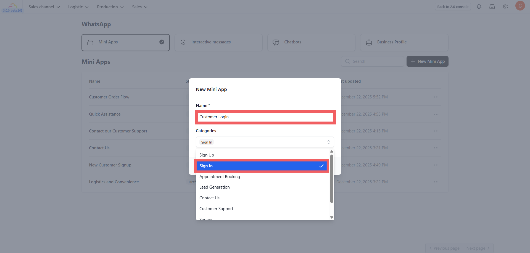Click Back to 2.0 console button
Screen dimensions: 530x253
point(453,7)
